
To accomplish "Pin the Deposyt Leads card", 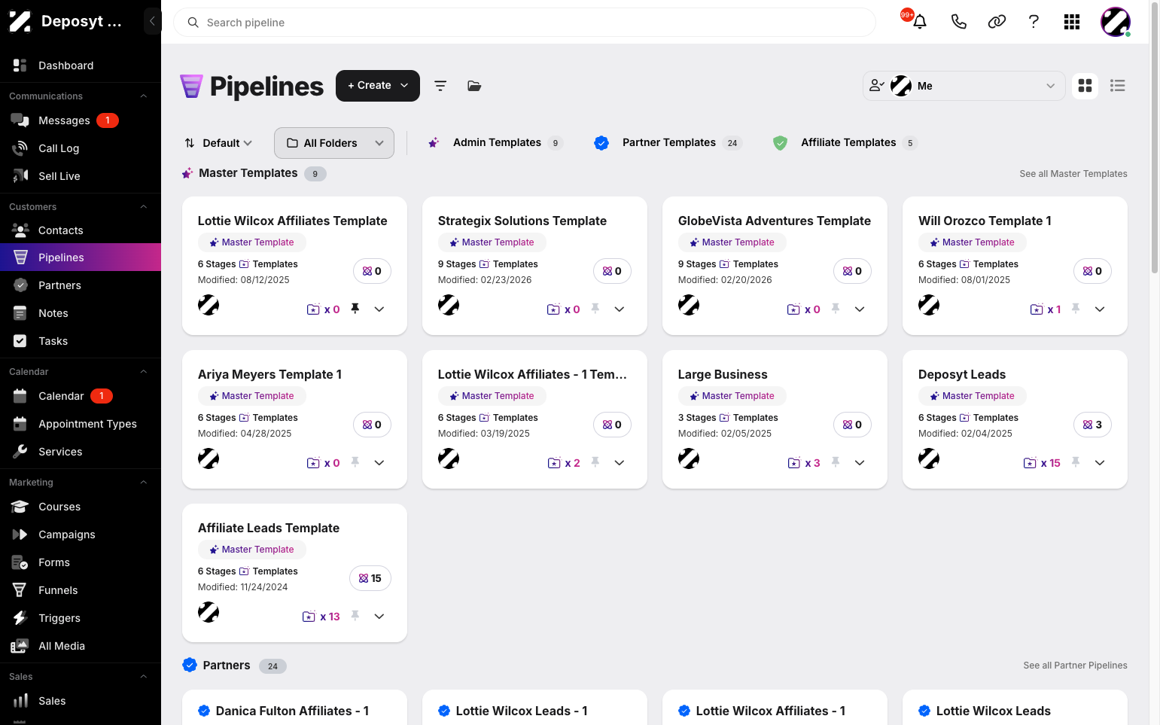I will [1076, 462].
